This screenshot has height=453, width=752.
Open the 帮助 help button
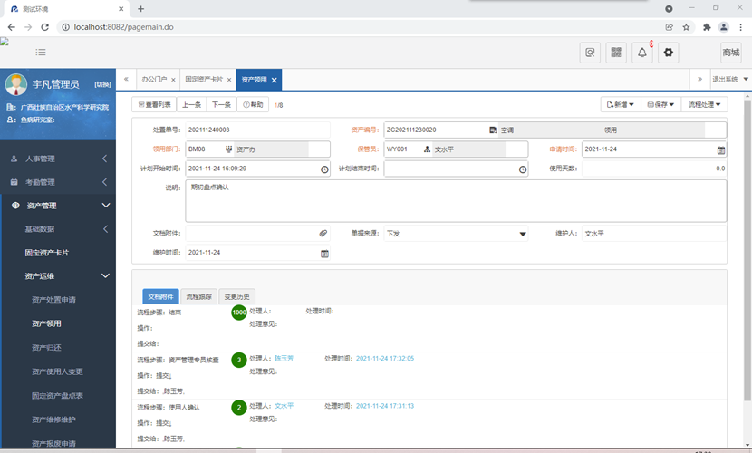click(253, 104)
